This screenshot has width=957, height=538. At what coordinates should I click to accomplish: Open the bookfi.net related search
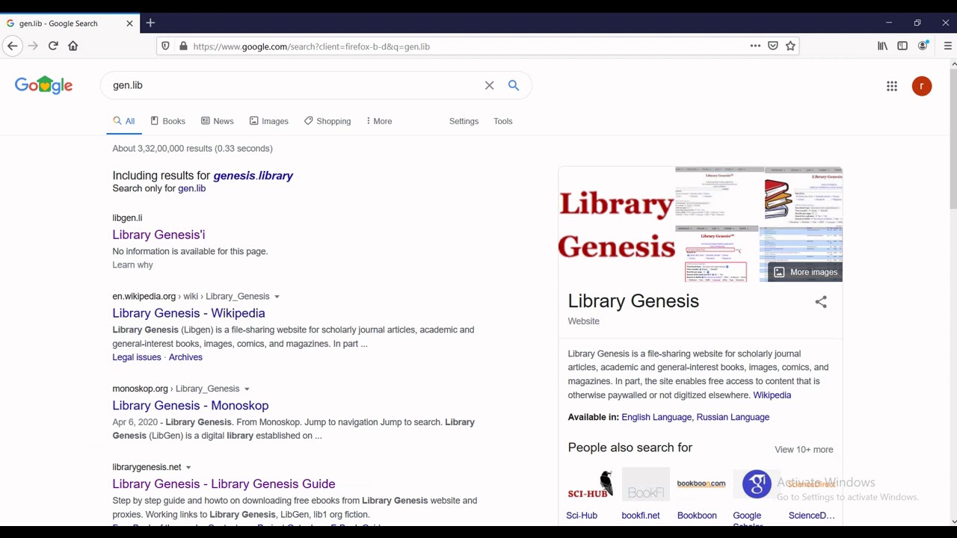(x=645, y=494)
